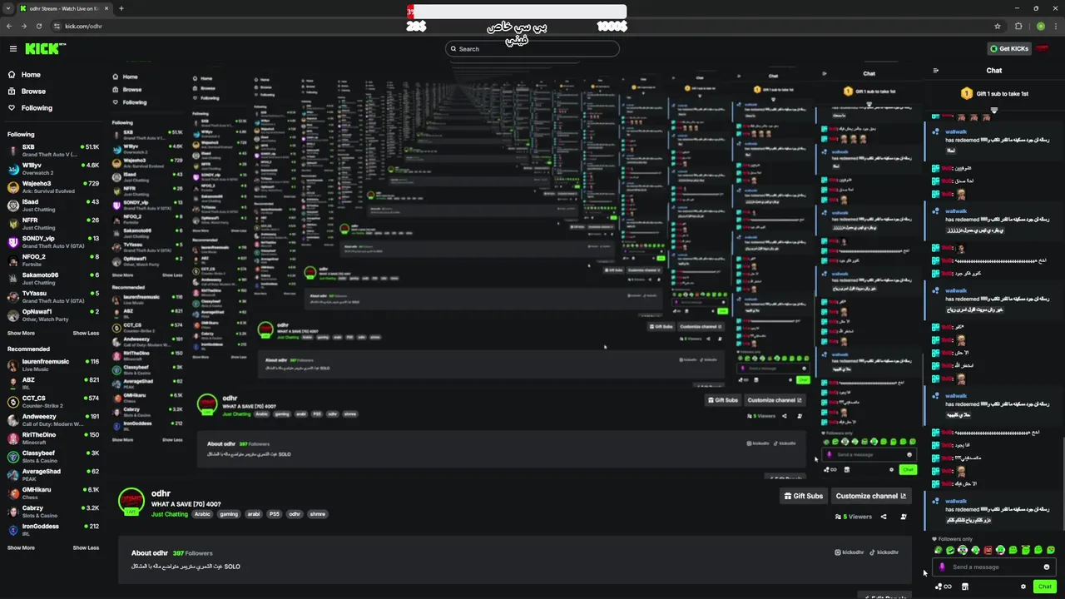Open laurenfreemusic in left sidebar Recommended
1065x599 pixels.
(53, 365)
